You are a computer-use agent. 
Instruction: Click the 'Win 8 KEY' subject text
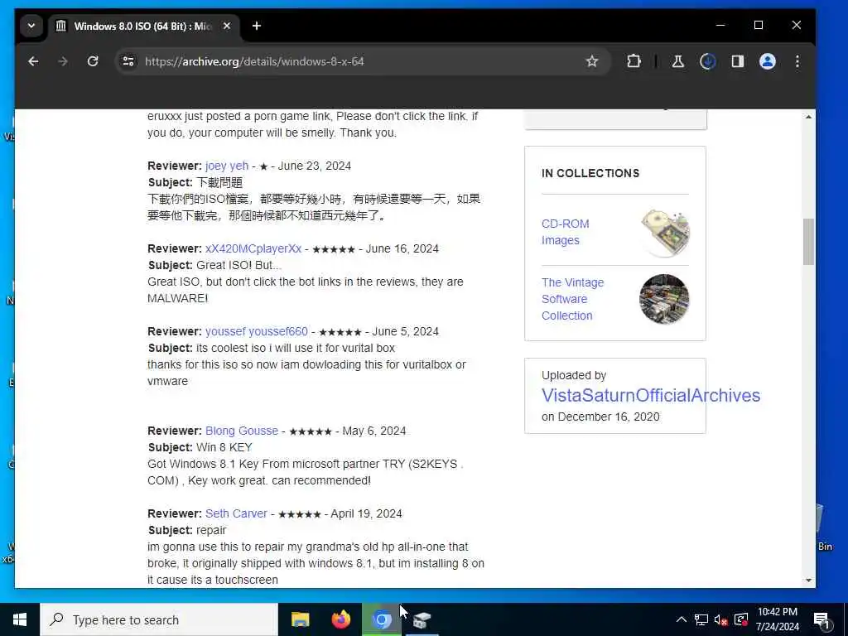click(x=224, y=448)
